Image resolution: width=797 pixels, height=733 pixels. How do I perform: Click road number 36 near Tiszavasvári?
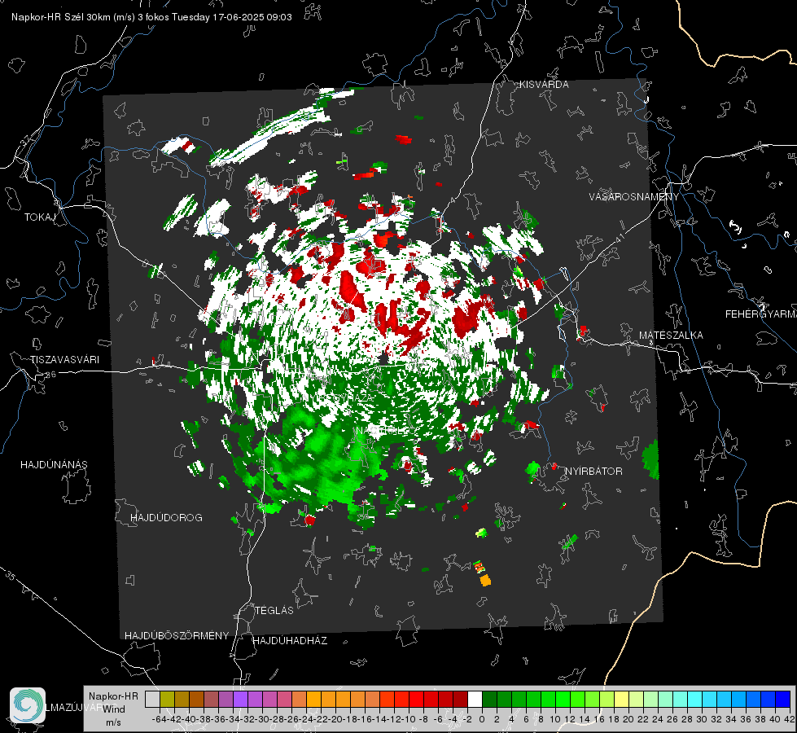(x=50, y=375)
